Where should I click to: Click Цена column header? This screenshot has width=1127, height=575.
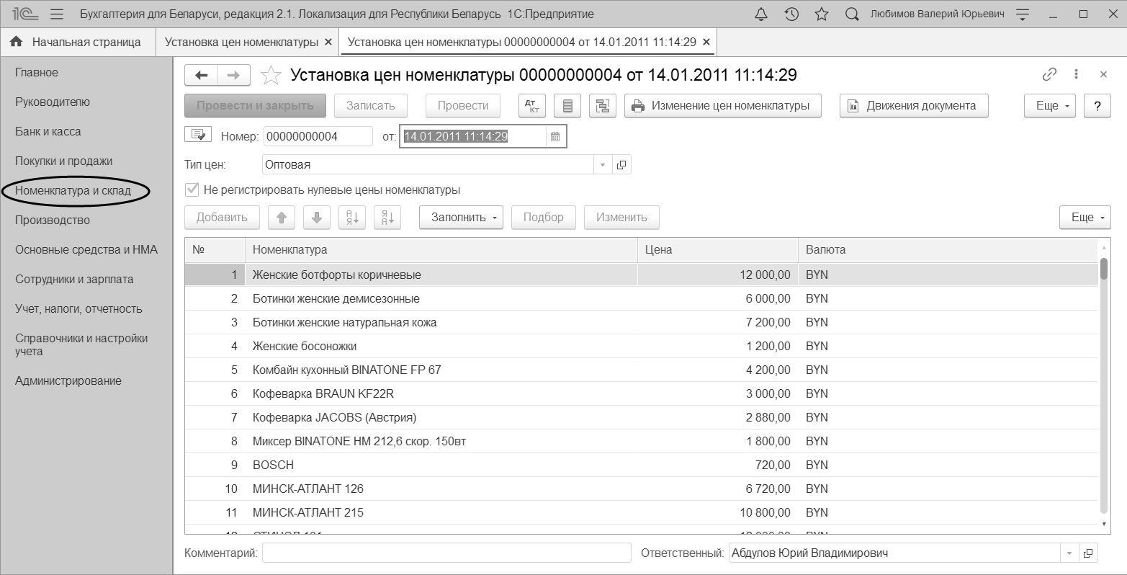[x=718, y=250]
